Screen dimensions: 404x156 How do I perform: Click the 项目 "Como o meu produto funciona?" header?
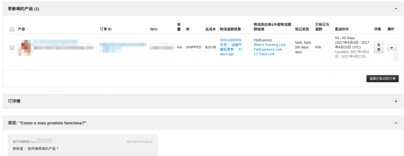click(47, 123)
